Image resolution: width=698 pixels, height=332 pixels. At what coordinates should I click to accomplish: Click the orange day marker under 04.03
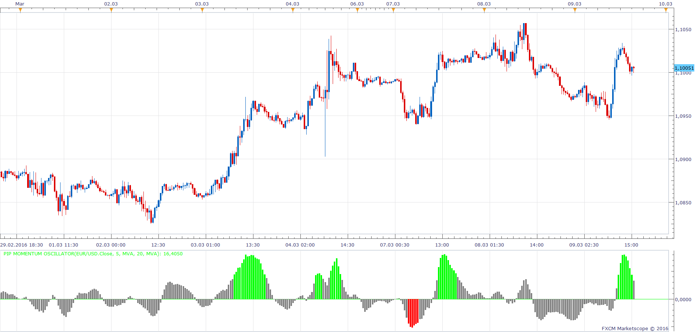coord(293,10)
